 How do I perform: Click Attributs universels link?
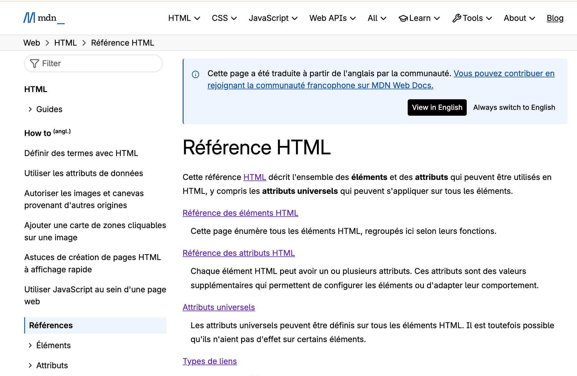pos(219,307)
